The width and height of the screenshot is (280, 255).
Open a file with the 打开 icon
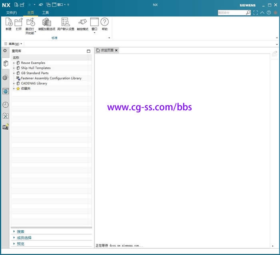(18, 24)
